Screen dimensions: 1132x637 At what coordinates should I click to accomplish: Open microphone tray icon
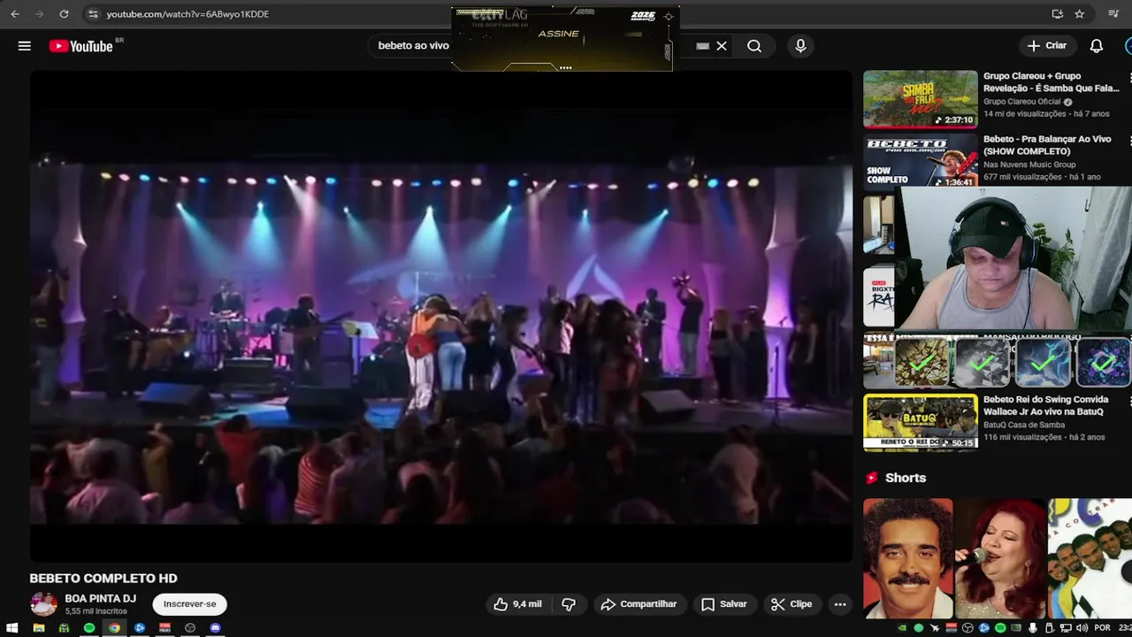coord(1033,628)
